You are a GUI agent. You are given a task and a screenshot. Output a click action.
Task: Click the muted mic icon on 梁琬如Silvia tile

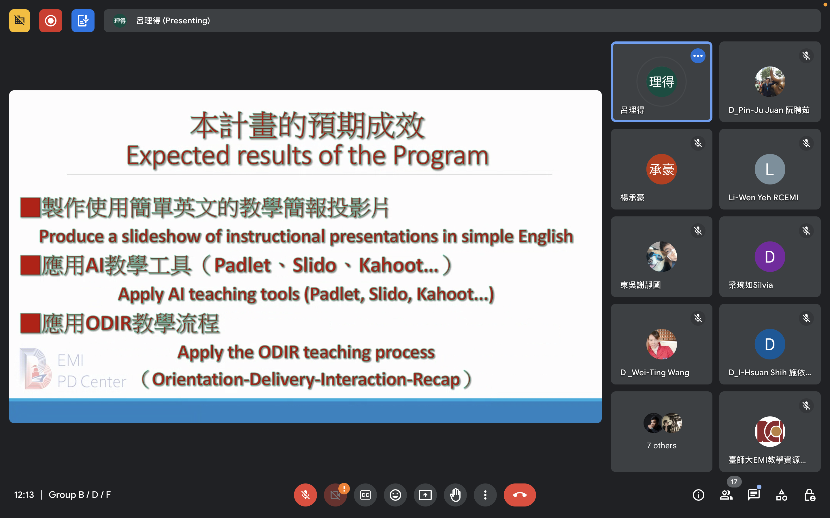(x=806, y=231)
